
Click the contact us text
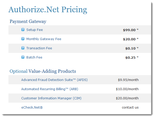click(x=130, y=107)
